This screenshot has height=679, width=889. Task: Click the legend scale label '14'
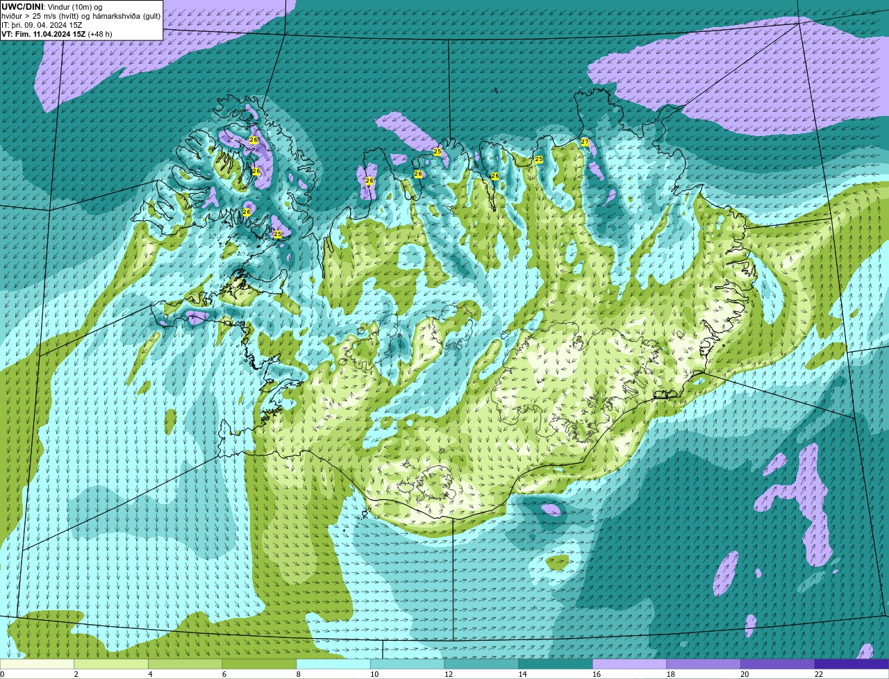click(x=522, y=674)
